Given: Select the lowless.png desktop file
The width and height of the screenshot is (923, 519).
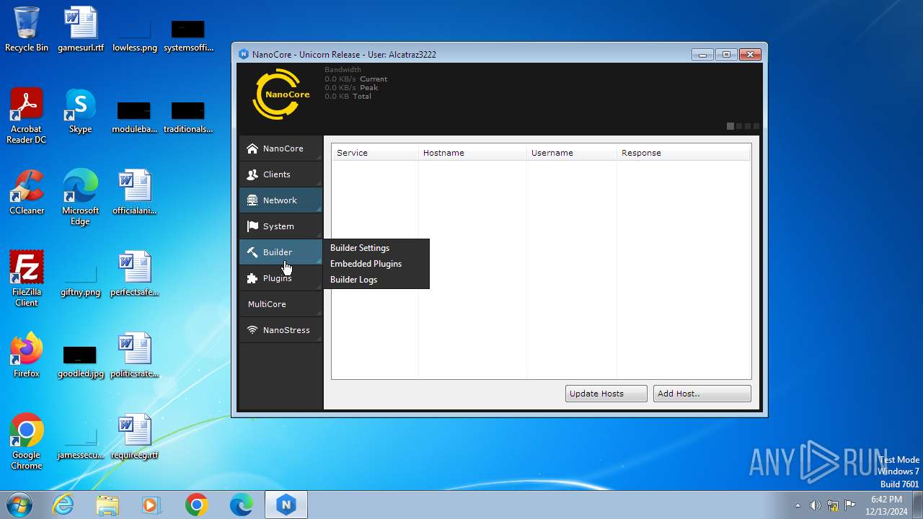Looking at the screenshot, I should (x=135, y=36).
